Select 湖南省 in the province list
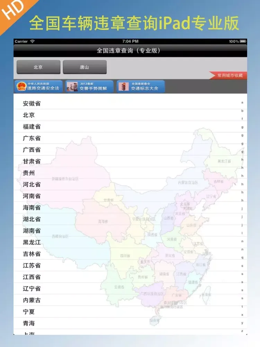 (x=130, y=231)
